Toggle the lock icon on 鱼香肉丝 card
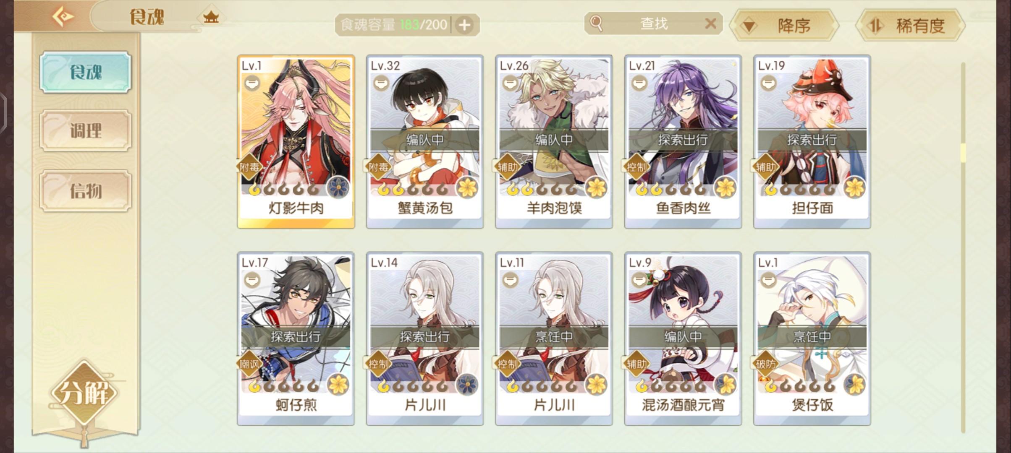Screen dimensions: 1011x453 [x=639, y=83]
